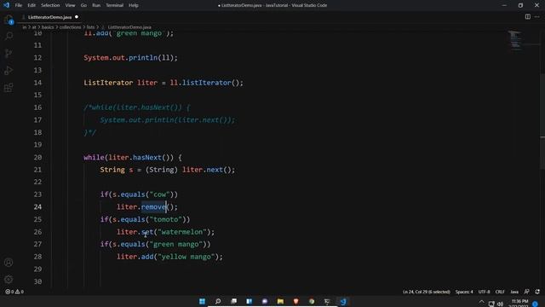This screenshot has width=545, height=307.
Task: Open the Selection menu
Action: pyautogui.click(x=50, y=5)
